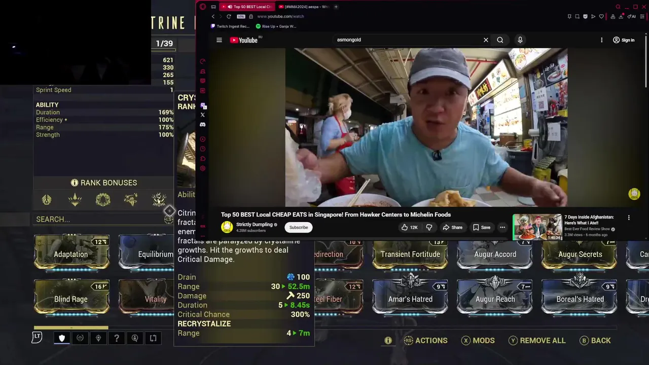
Task: Select the question mark mod filter icon
Action: coord(117,338)
